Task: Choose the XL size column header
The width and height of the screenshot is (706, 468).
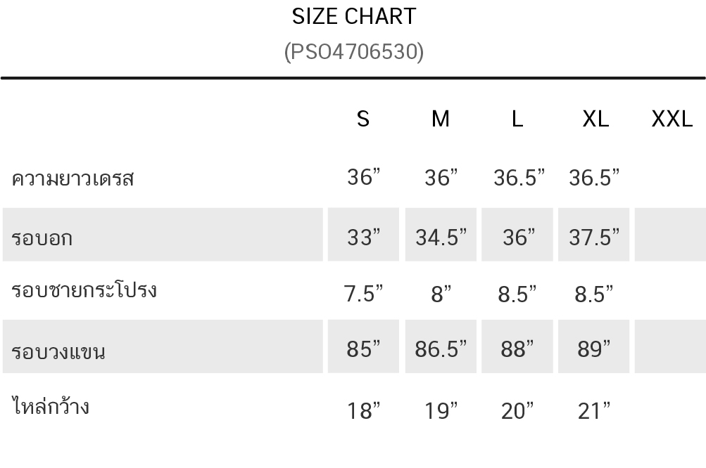Action: point(595,119)
